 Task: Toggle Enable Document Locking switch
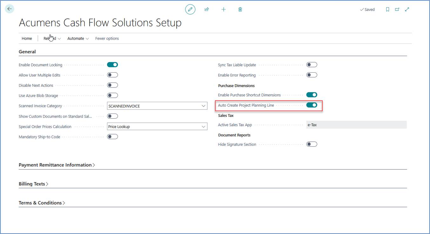(112, 65)
